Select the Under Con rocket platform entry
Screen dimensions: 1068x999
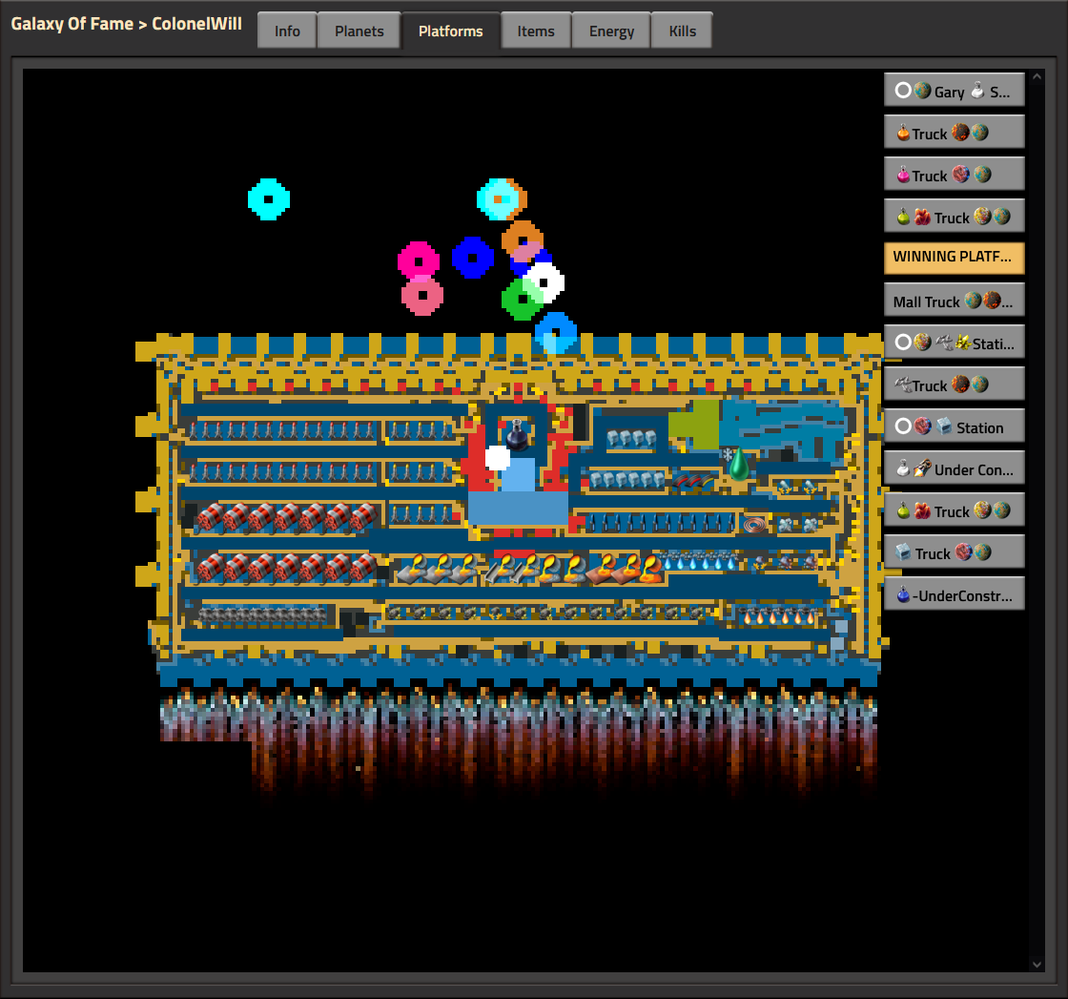tap(954, 468)
